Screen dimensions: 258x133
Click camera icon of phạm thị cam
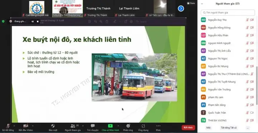tap(252, 97)
